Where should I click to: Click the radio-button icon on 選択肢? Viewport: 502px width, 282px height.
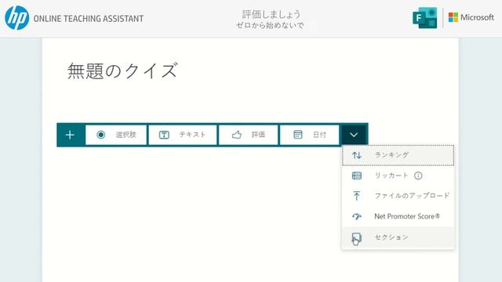[x=101, y=135]
